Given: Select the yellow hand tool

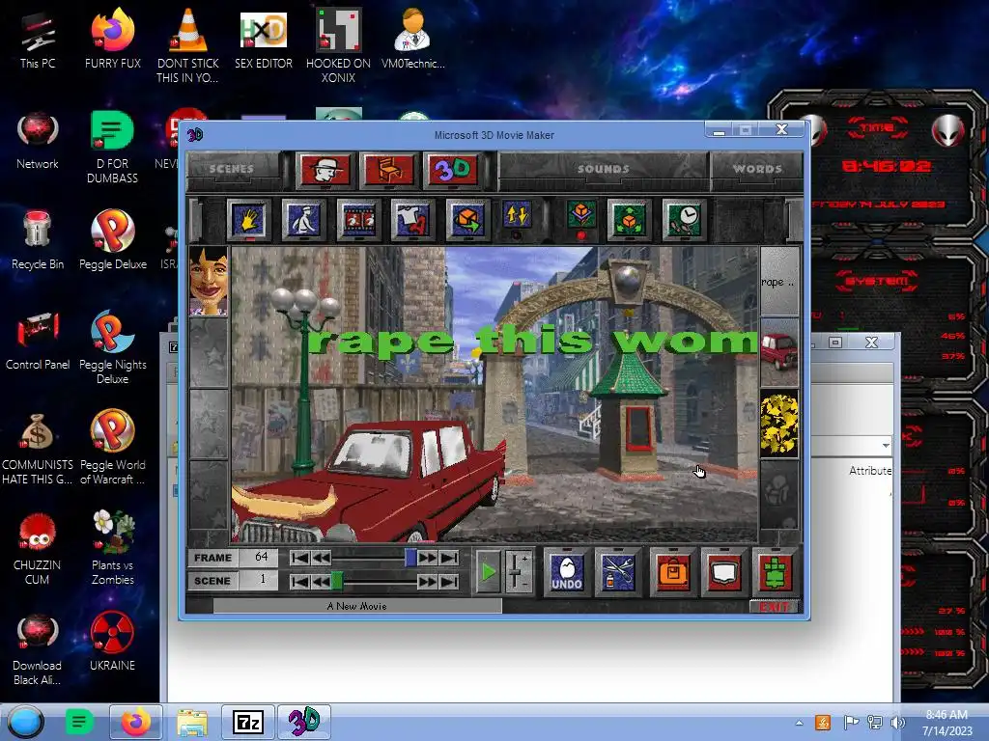Looking at the screenshot, I should [248, 219].
